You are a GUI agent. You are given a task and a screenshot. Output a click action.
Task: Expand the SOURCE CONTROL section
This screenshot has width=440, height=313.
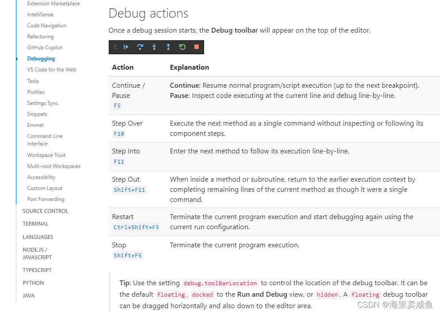[x=45, y=211]
